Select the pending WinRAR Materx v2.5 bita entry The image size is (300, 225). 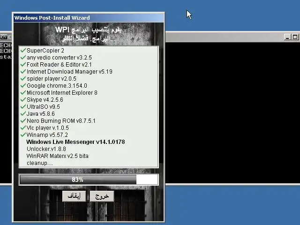[58, 156]
